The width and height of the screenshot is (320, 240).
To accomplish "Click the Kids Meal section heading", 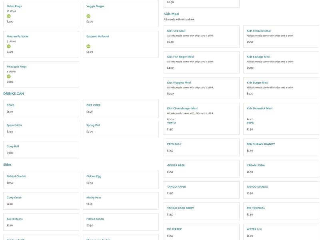I will click(x=171, y=14).
